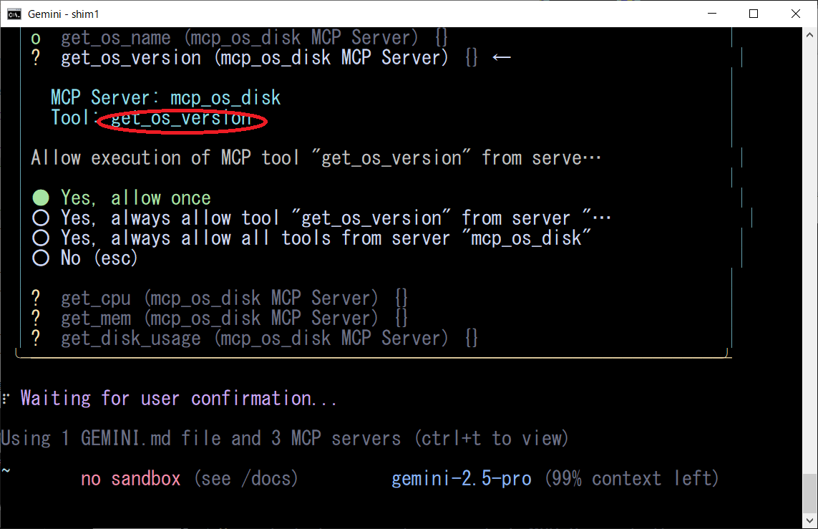This screenshot has height=529, width=818.
Task: Choose the "No (esc)" option
Action: tap(41, 258)
